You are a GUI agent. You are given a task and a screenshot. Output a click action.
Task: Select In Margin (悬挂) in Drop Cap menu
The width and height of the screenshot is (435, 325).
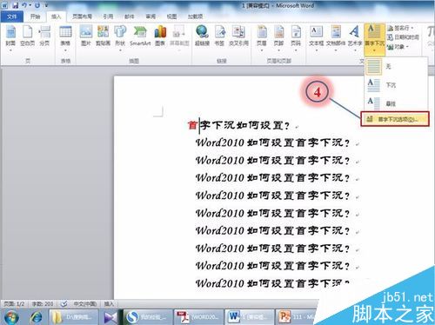tap(396, 103)
